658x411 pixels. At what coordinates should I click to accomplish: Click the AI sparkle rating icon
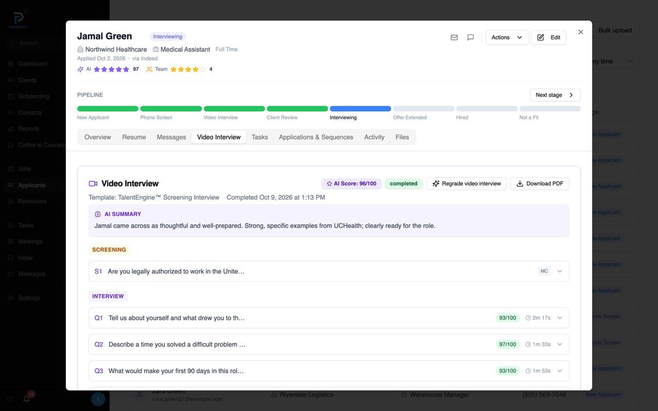tap(81, 69)
